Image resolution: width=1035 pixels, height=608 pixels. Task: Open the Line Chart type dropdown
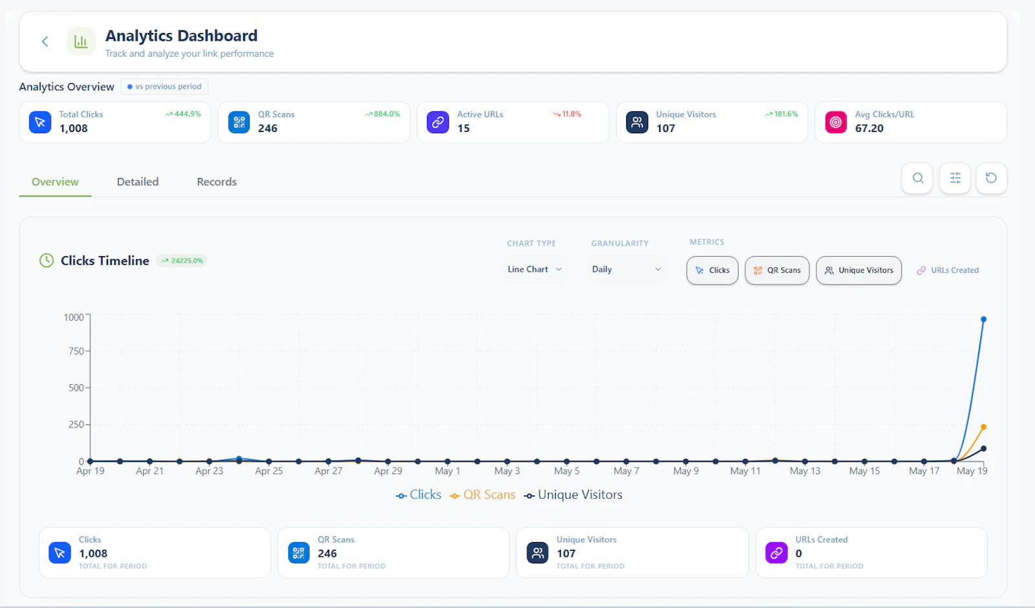click(535, 269)
